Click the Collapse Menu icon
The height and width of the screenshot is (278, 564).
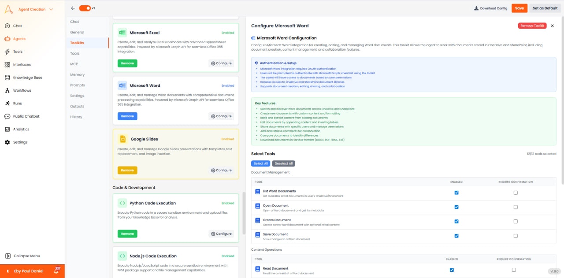[8, 256]
